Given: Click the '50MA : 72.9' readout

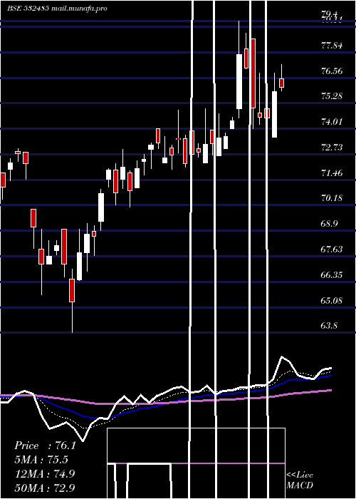Looking at the screenshot, I should tap(45, 488).
